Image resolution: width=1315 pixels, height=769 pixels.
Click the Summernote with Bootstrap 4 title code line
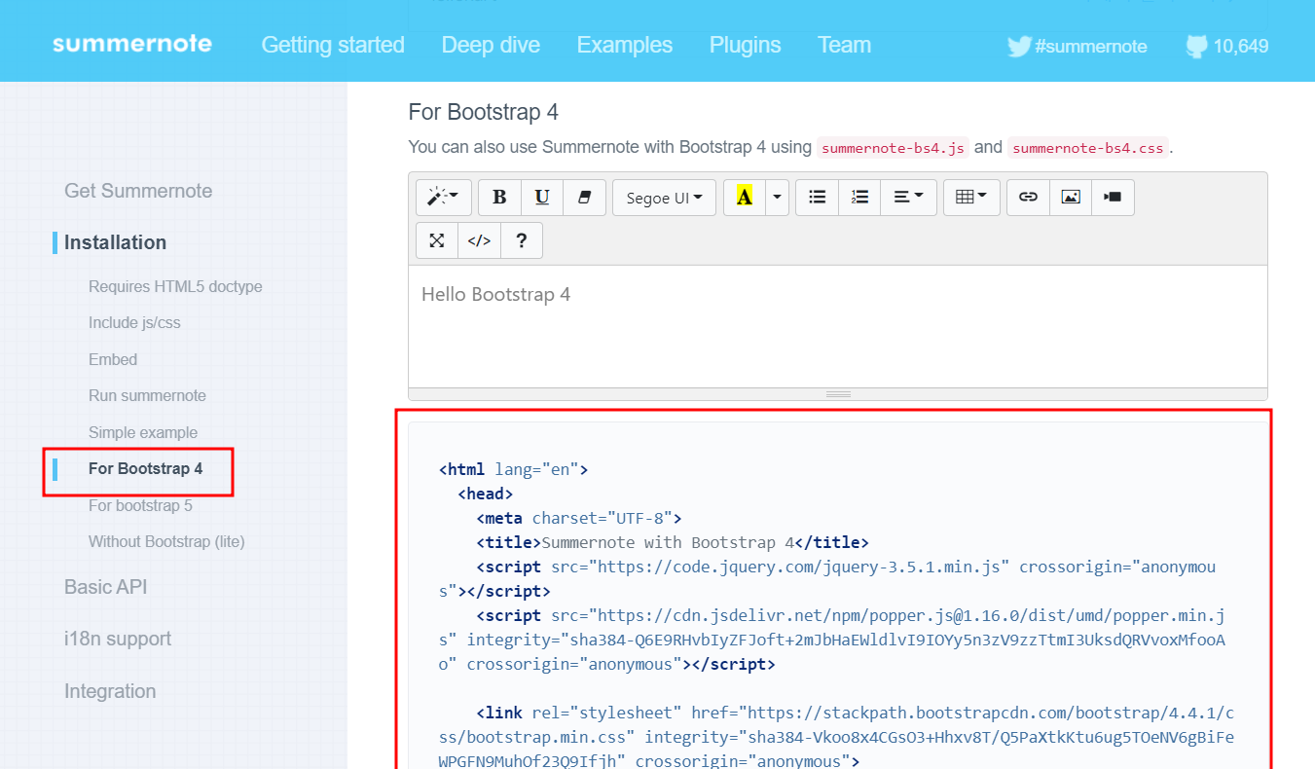pos(673,542)
